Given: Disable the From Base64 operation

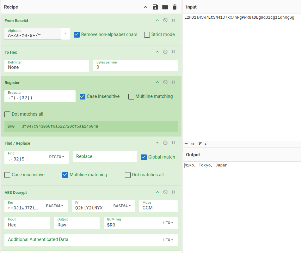Looking at the screenshot, I should [165, 20].
